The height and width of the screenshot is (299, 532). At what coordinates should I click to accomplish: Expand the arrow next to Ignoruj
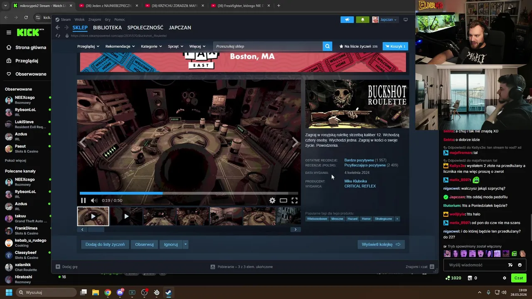coord(185,245)
